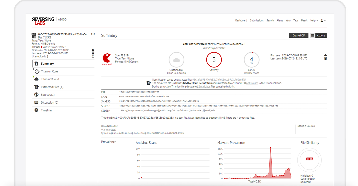Image resolution: width=358 pixels, height=186 pixels.
Task: Click the server icon below the right cloud icon
Action: pos(326,58)
